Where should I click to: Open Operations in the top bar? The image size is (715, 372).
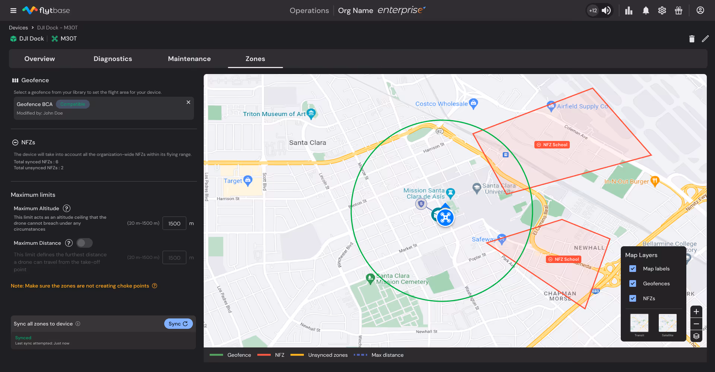[309, 10]
